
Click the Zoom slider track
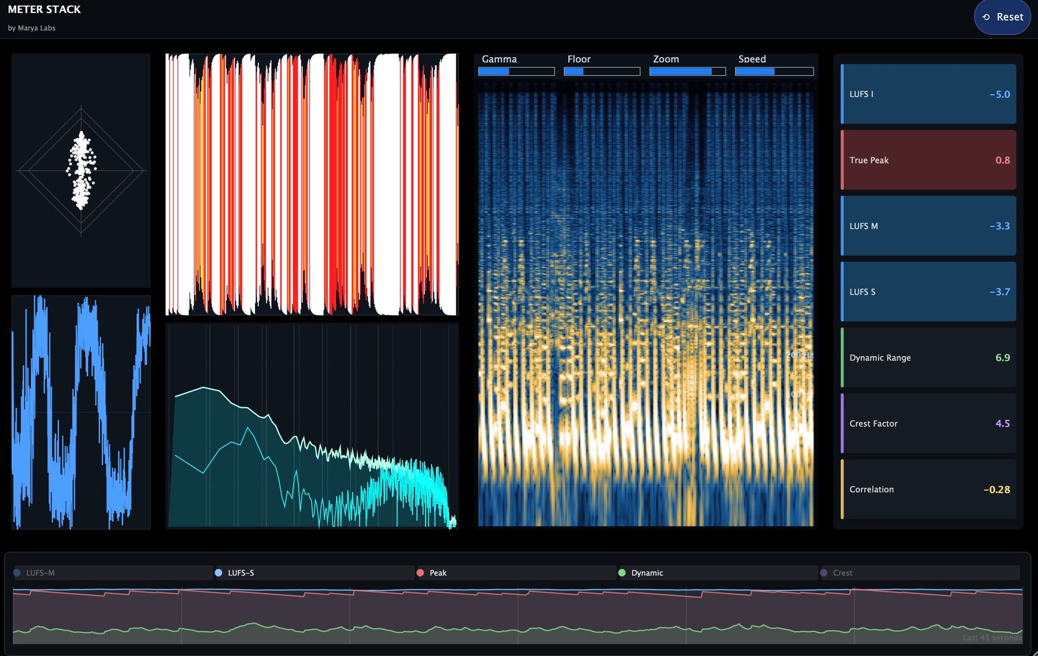pos(688,71)
